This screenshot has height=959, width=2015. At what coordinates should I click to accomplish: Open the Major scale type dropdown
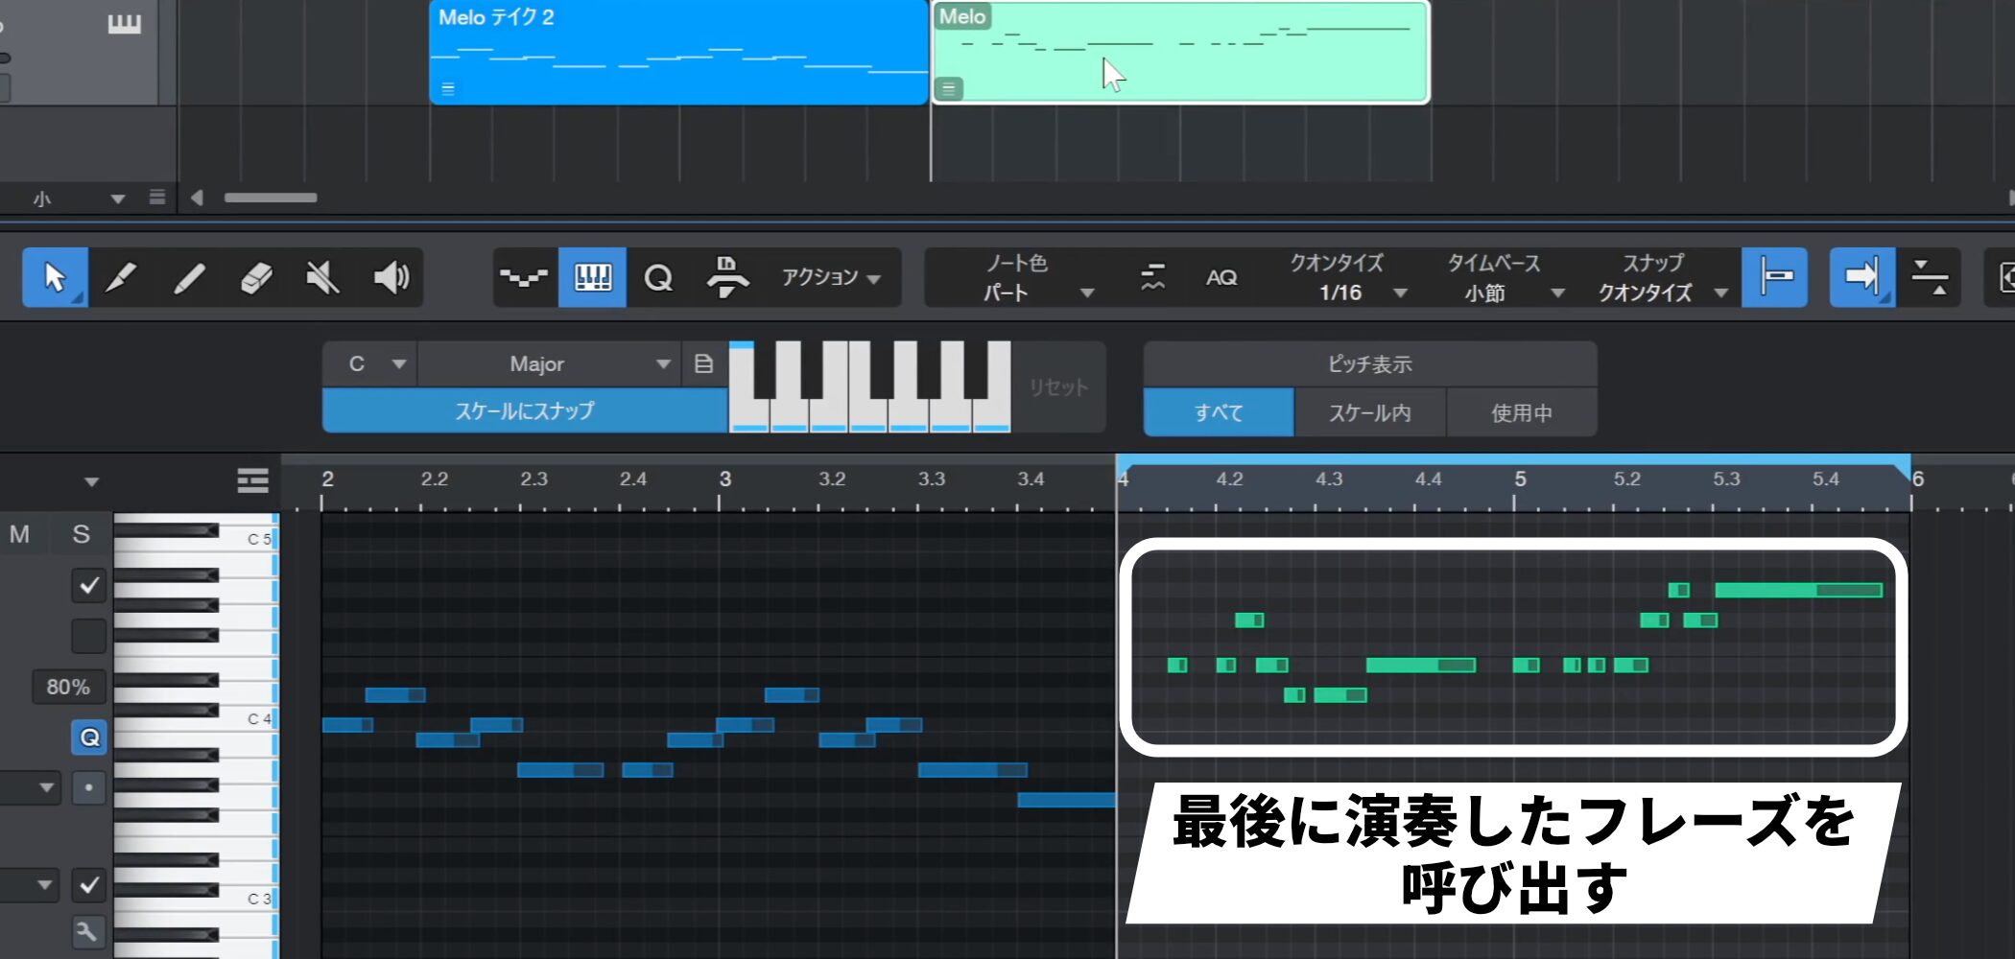click(x=550, y=364)
